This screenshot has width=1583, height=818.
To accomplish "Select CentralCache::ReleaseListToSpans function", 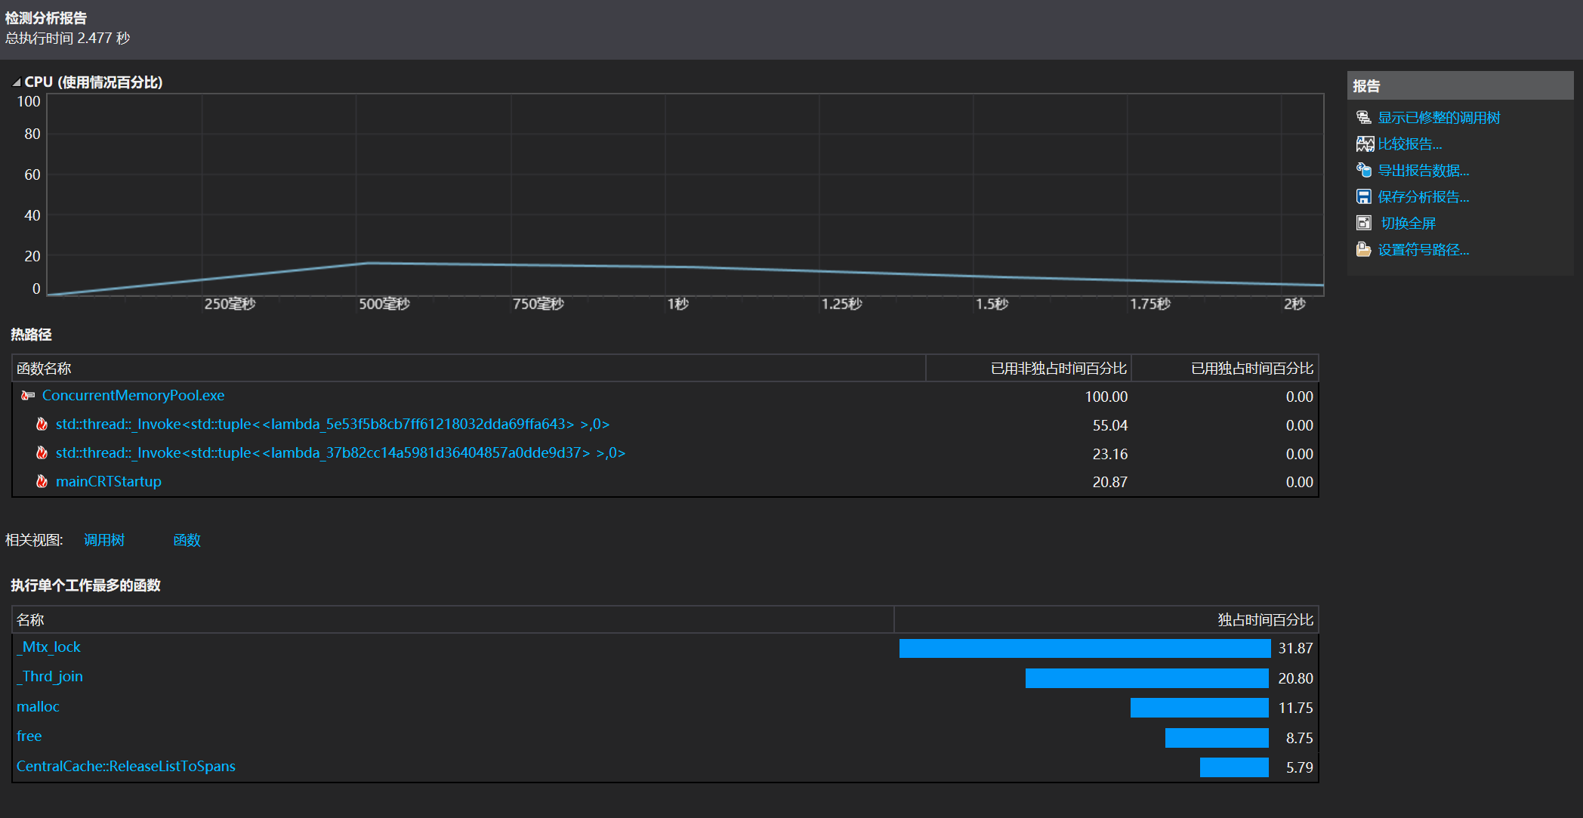I will [x=126, y=767].
